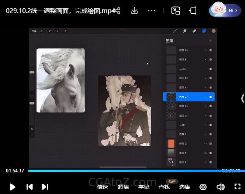Share the video via share icon
The image size is (245, 194).
pos(117,11)
